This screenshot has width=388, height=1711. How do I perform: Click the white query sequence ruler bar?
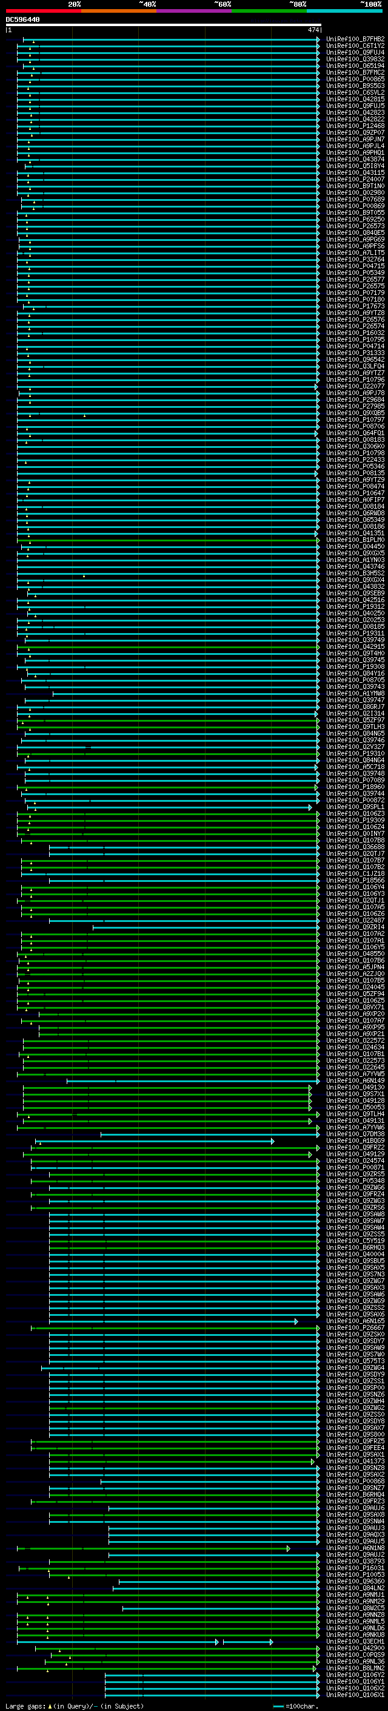coord(163,24)
